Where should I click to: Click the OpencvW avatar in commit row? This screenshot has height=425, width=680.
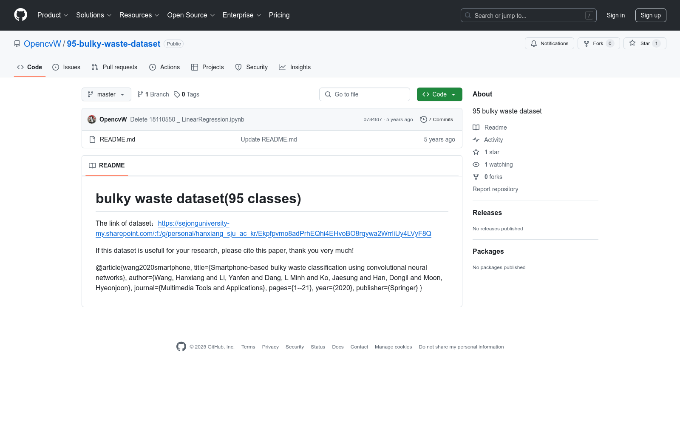(92, 119)
